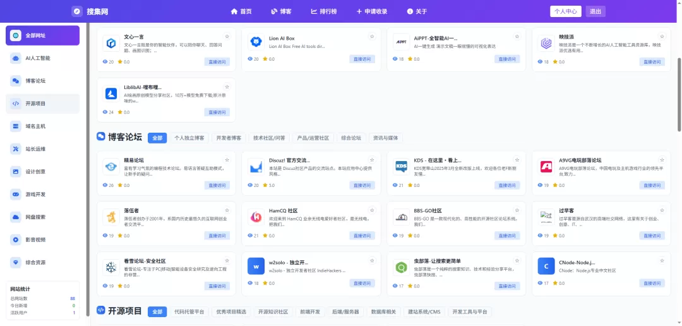Click the 个人中心 button
The height and width of the screenshot is (326, 682).
(x=565, y=11)
